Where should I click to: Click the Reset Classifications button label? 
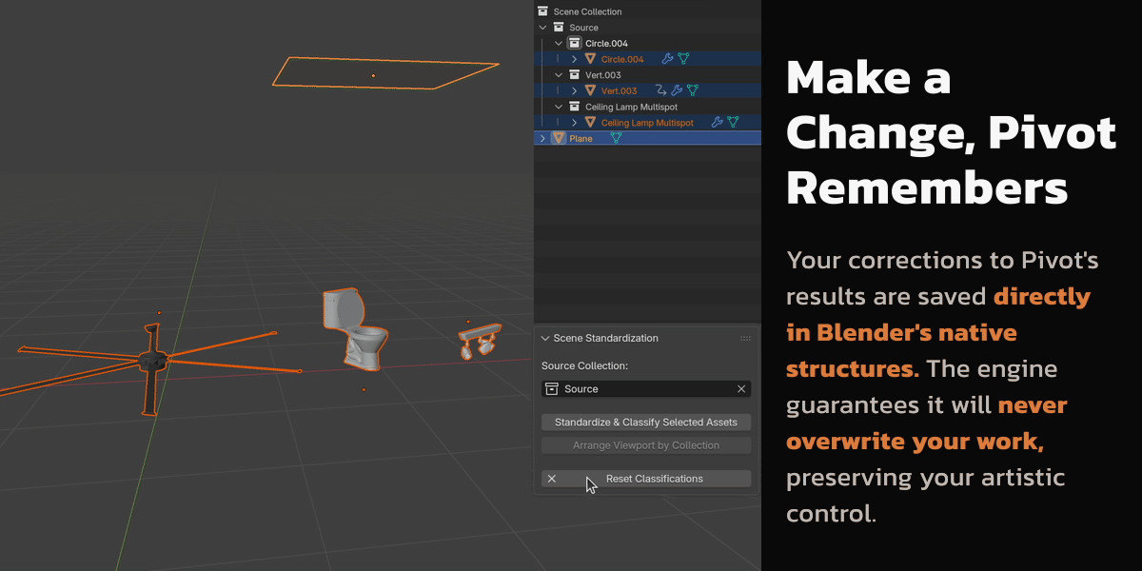pyautogui.click(x=655, y=479)
